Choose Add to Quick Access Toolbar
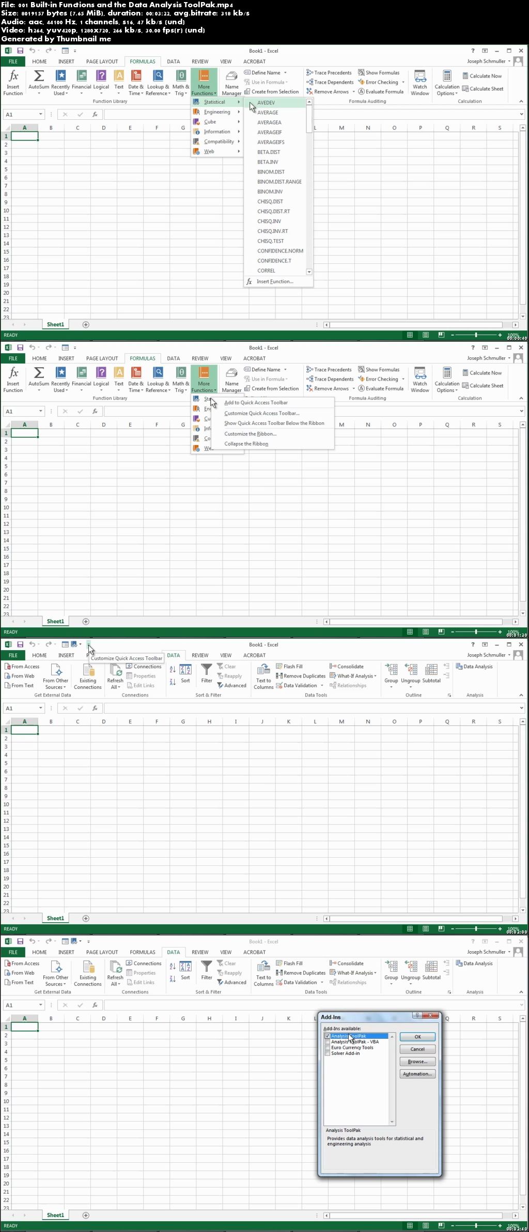529x1232 pixels. (x=256, y=403)
